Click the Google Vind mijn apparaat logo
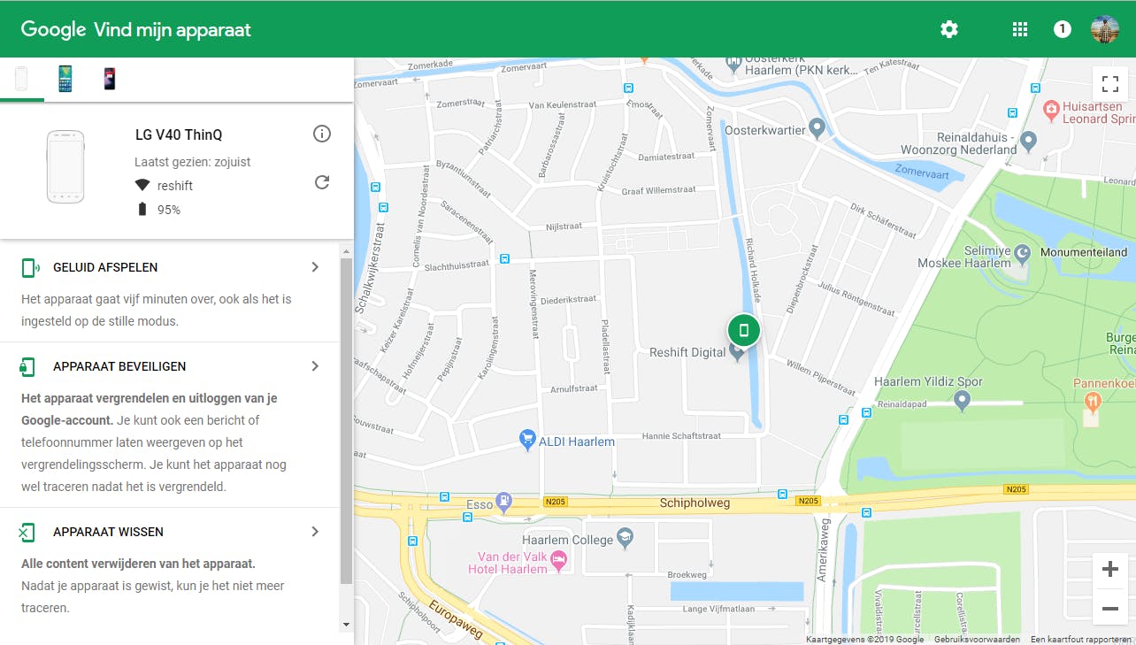 (x=136, y=29)
